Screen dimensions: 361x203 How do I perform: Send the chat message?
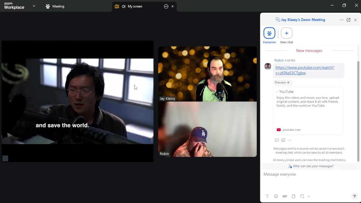click(x=355, y=196)
